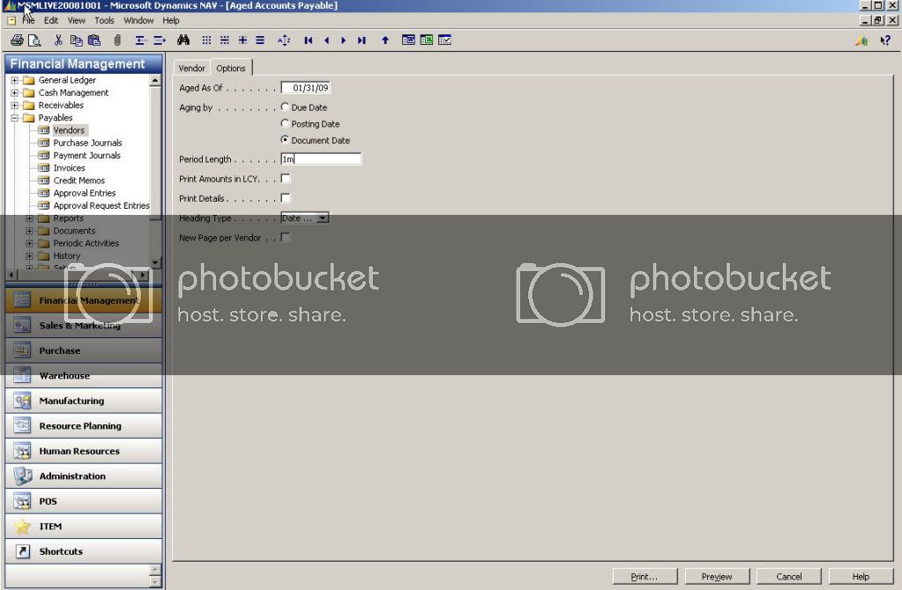Click the paperclip Links icon

click(117, 41)
